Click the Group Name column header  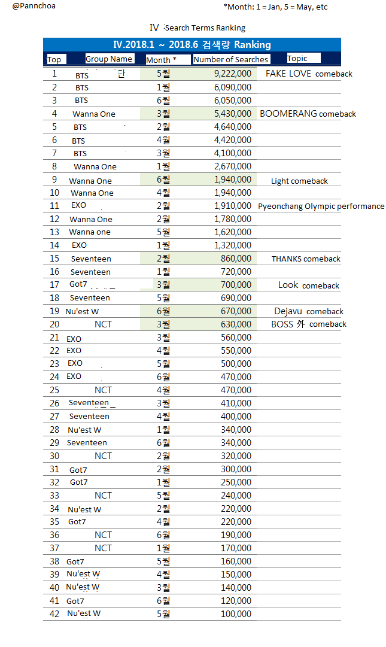point(109,59)
